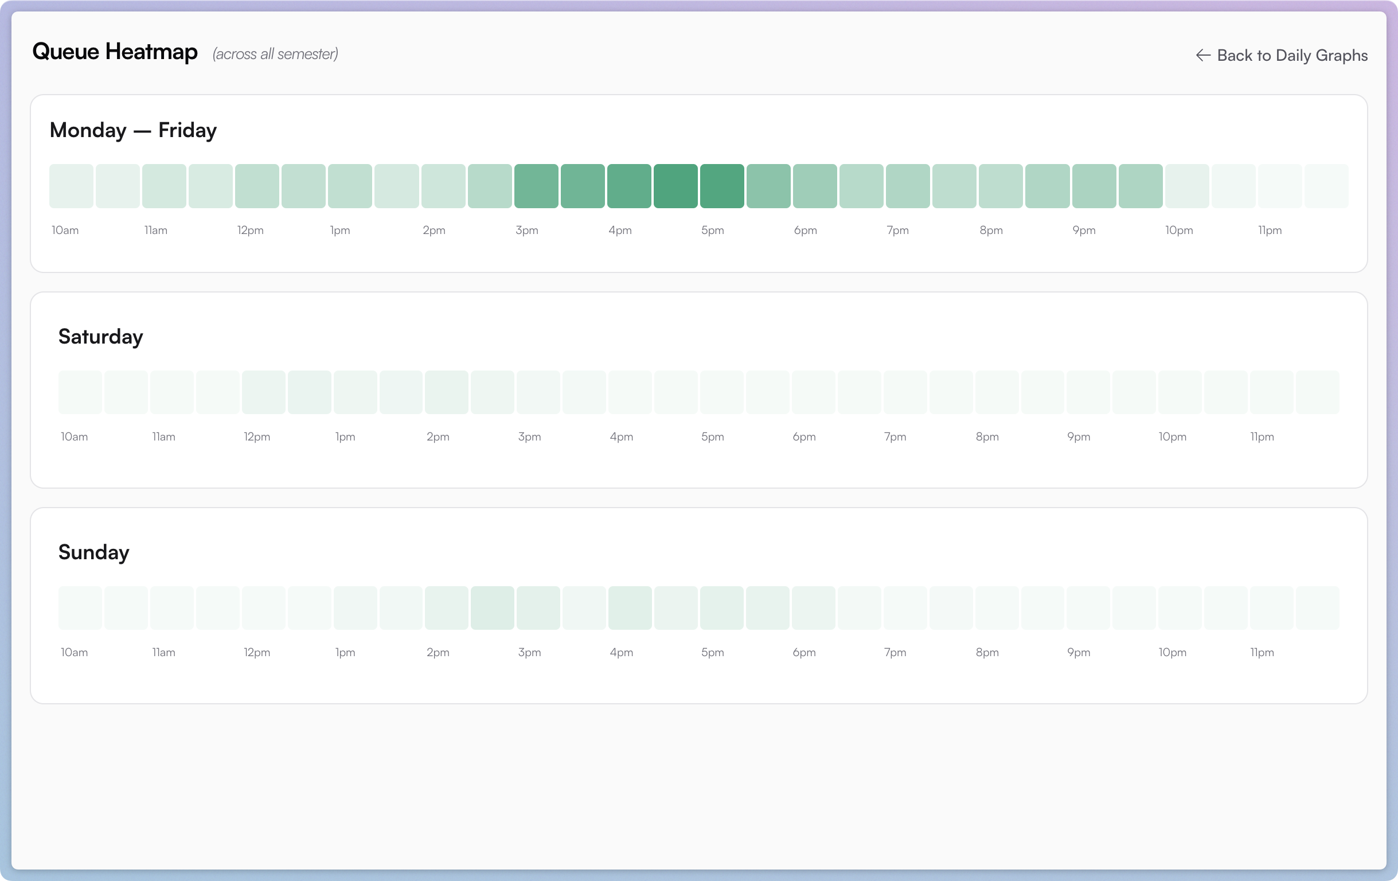This screenshot has width=1398, height=881.
Task: Click Monday–Friday heatmap cell at 11pm
Action: click(1279, 186)
